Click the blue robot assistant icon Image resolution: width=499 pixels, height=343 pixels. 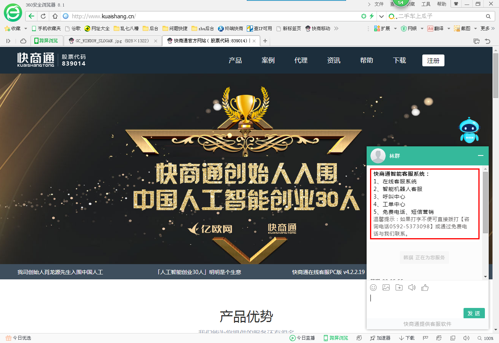click(469, 130)
